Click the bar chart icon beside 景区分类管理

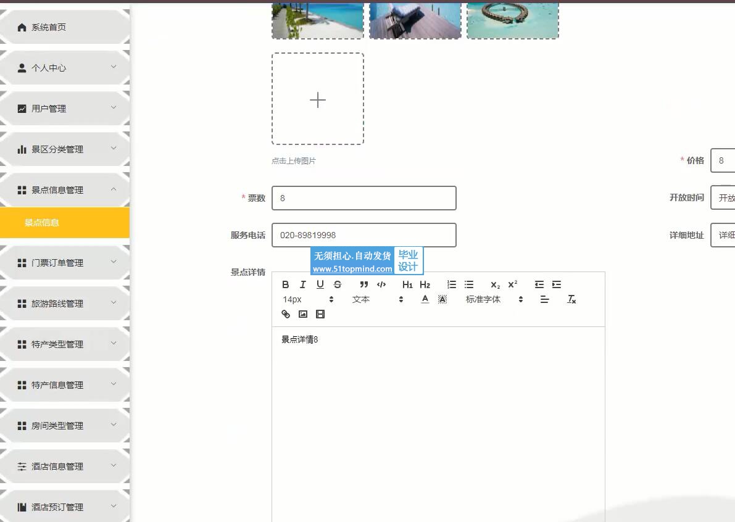22,149
